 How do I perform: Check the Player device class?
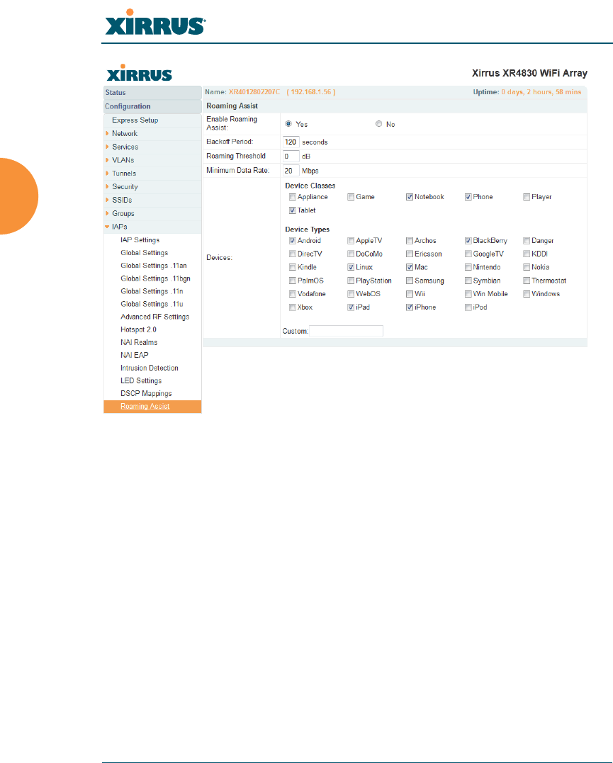(x=527, y=197)
